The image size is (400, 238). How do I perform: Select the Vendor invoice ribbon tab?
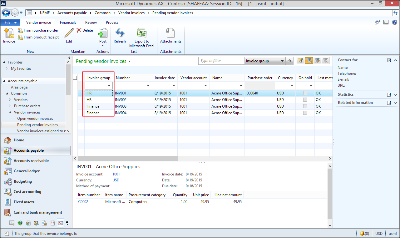pyautogui.click(x=38, y=23)
